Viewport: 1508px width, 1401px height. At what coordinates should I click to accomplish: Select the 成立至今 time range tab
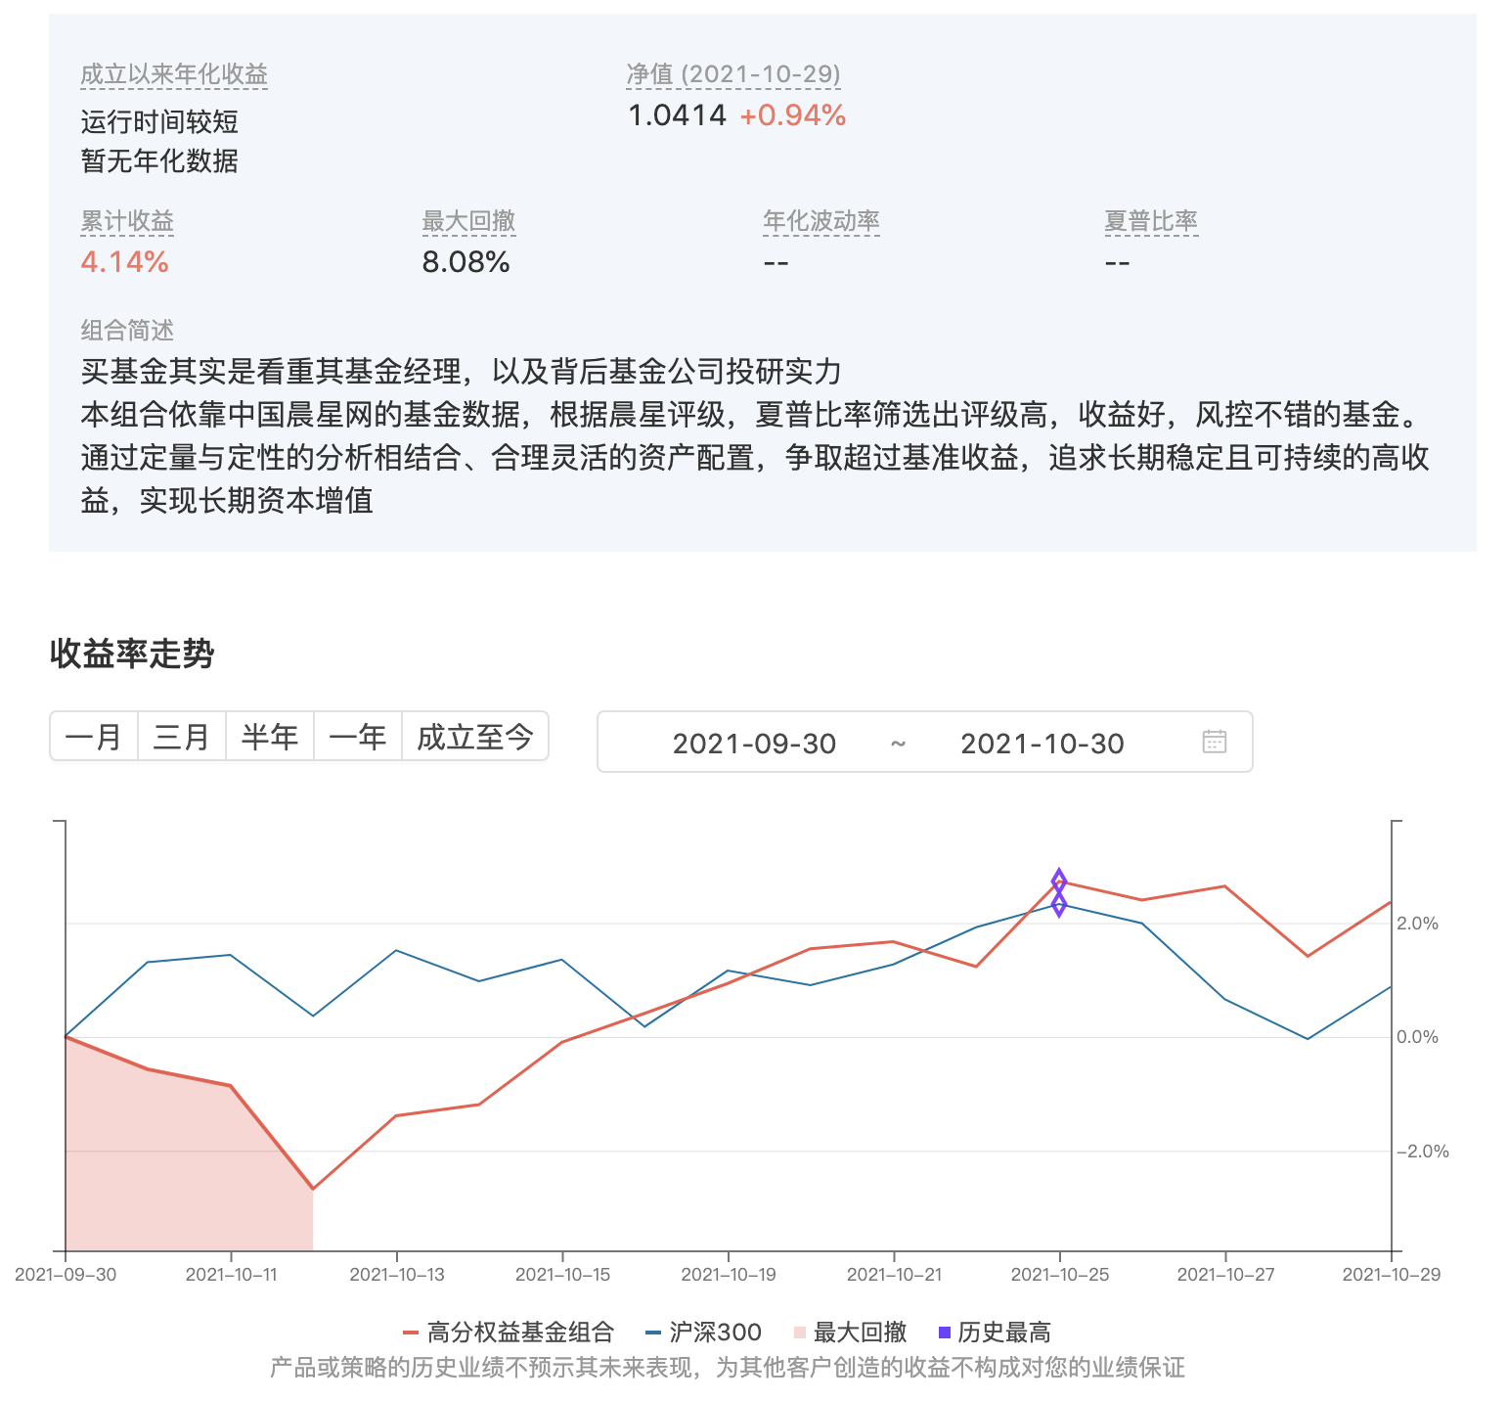[475, 736]
